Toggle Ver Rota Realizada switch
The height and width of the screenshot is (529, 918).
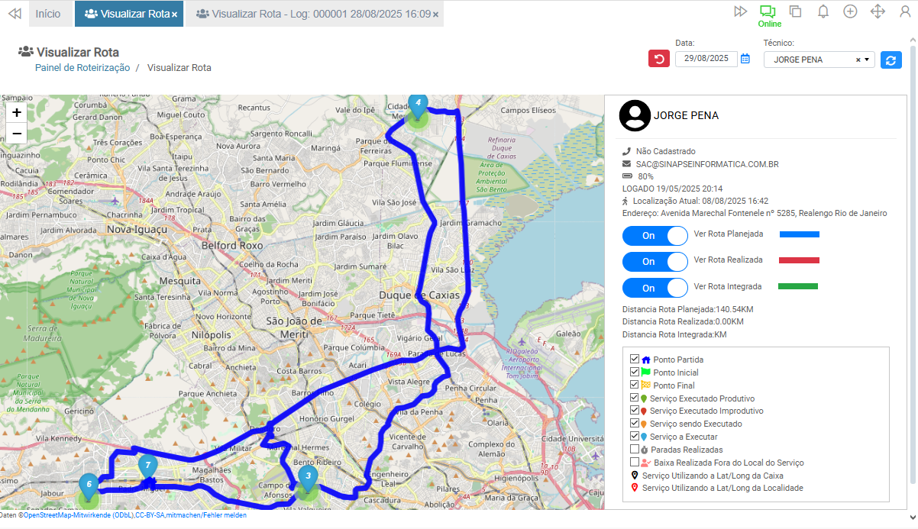click(655, 262)
